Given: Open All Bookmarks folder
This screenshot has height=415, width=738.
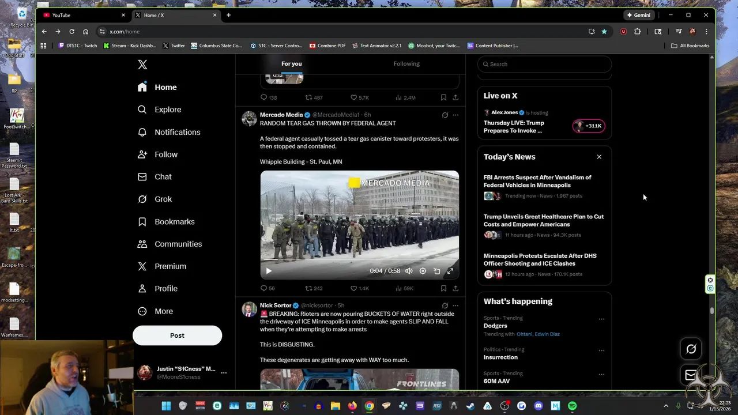Looking at the screenshot, I should (x=690, y=46).
